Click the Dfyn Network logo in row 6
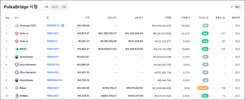245x100 pixels. (16, 65)
